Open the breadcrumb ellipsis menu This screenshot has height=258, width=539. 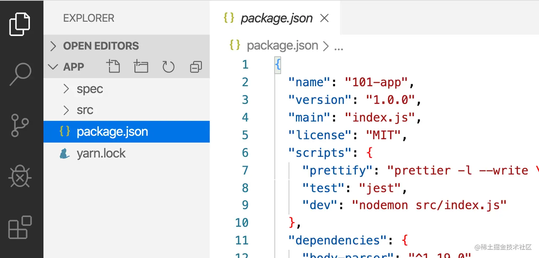[339, 46]
